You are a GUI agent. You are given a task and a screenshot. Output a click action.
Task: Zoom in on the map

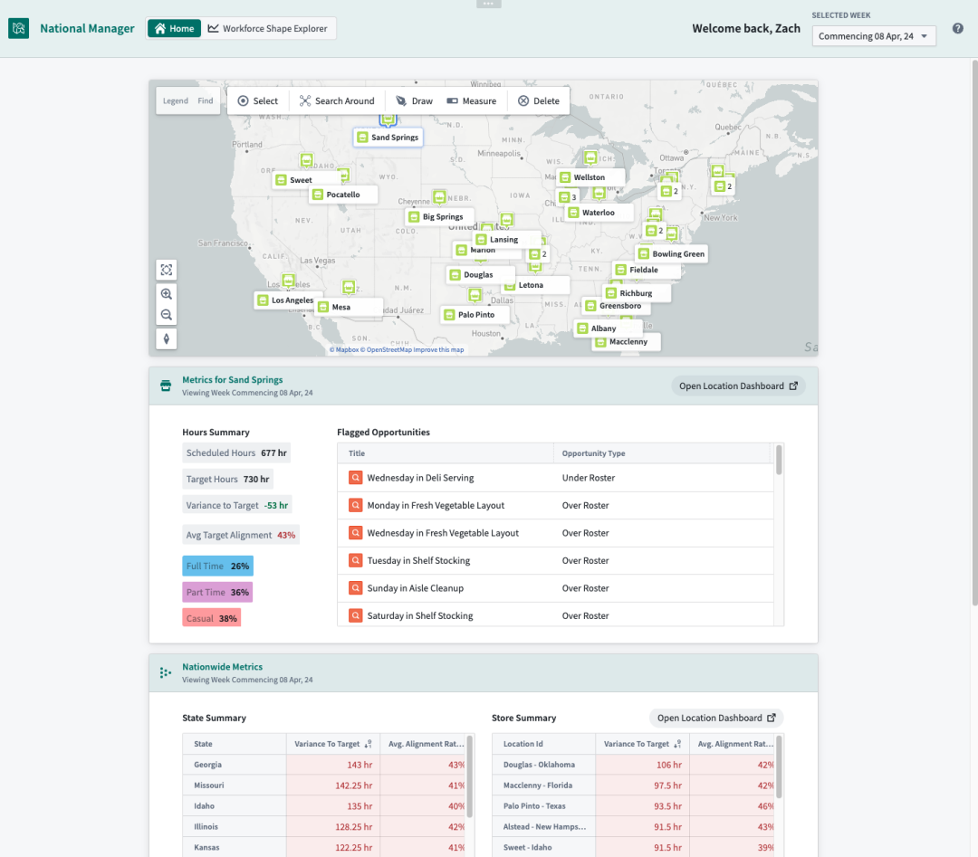(166, 294)
